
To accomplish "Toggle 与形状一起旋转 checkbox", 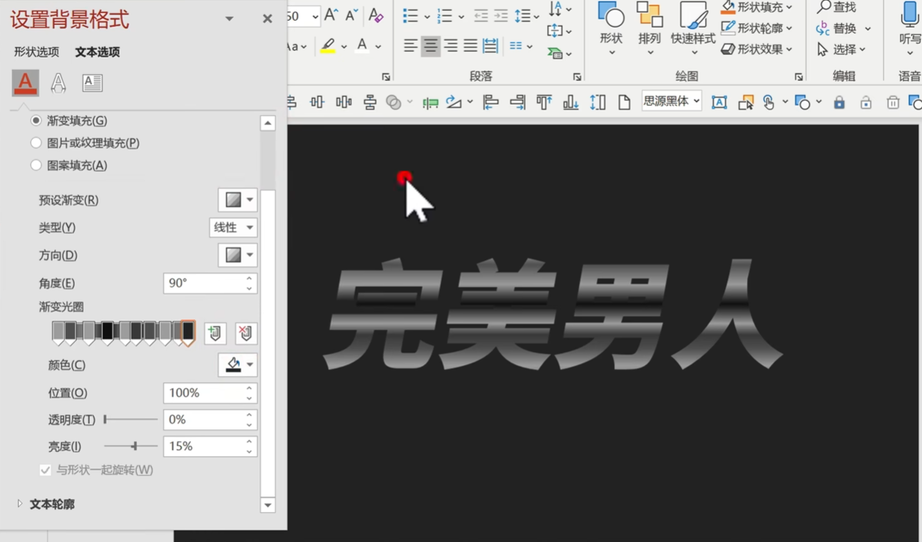I will (x=45, y=470).
